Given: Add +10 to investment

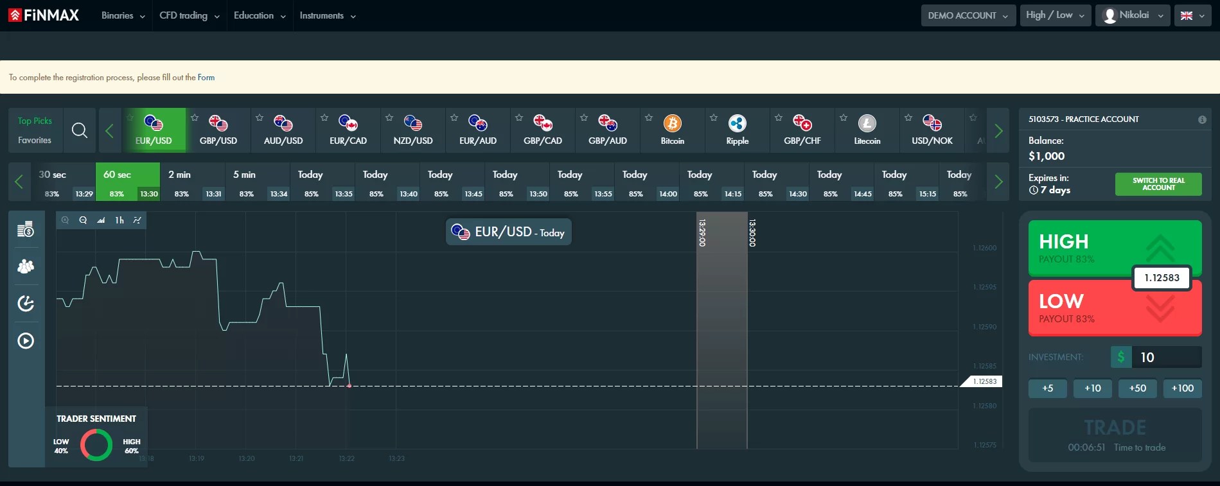Looking at the screenshot, I should (x=1093, y=388).
